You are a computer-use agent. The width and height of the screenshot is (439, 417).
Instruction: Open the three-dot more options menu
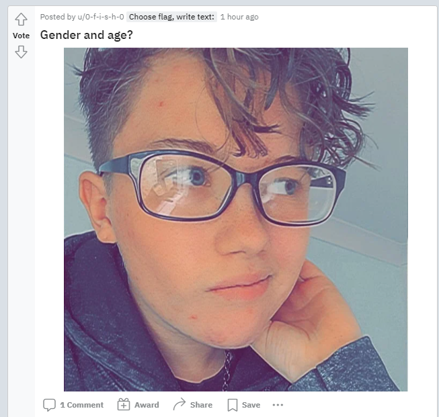(x=278, y=405)
